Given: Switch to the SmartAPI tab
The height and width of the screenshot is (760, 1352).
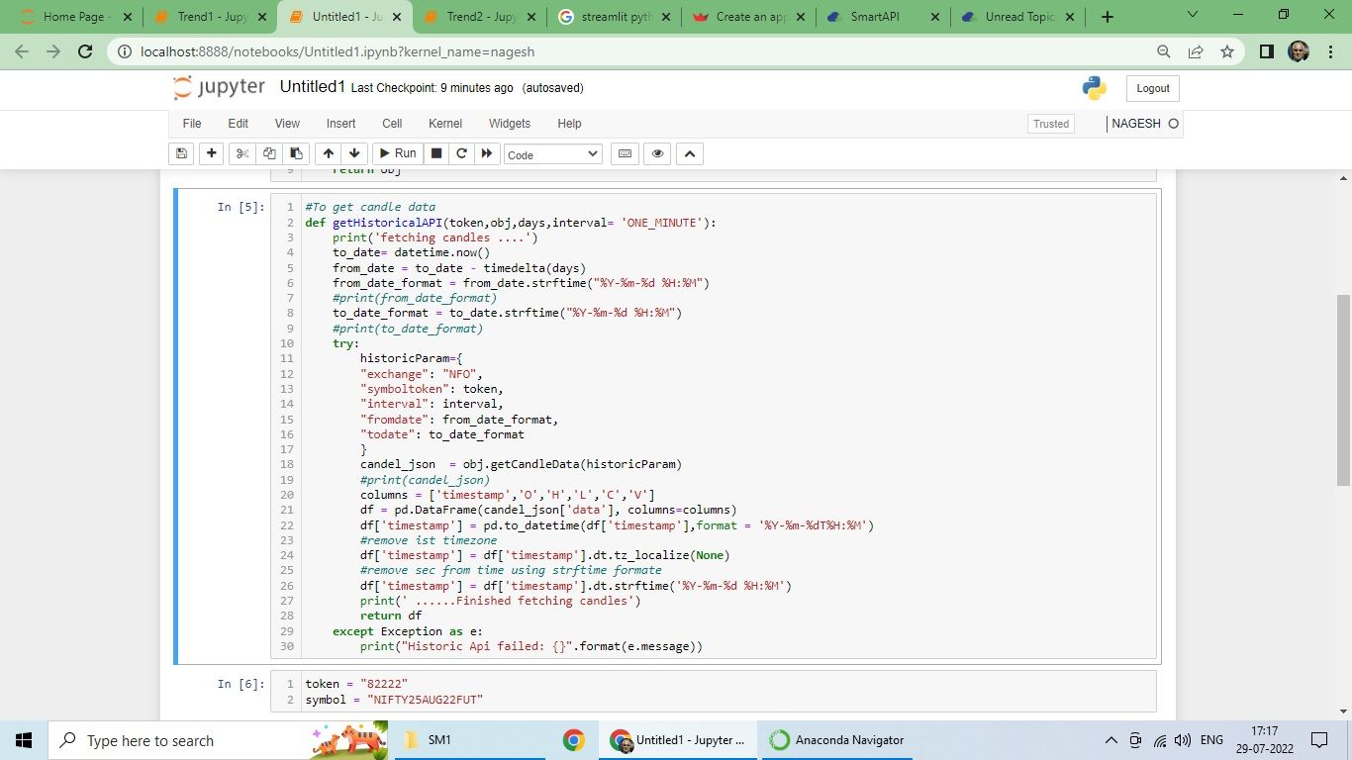Looking at the screenshot, I should tap(883, 17).
